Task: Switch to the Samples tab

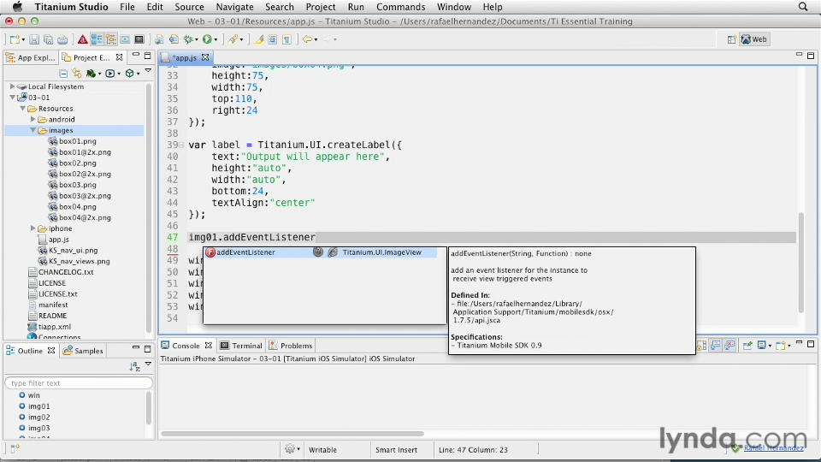Action: (83, 351)
